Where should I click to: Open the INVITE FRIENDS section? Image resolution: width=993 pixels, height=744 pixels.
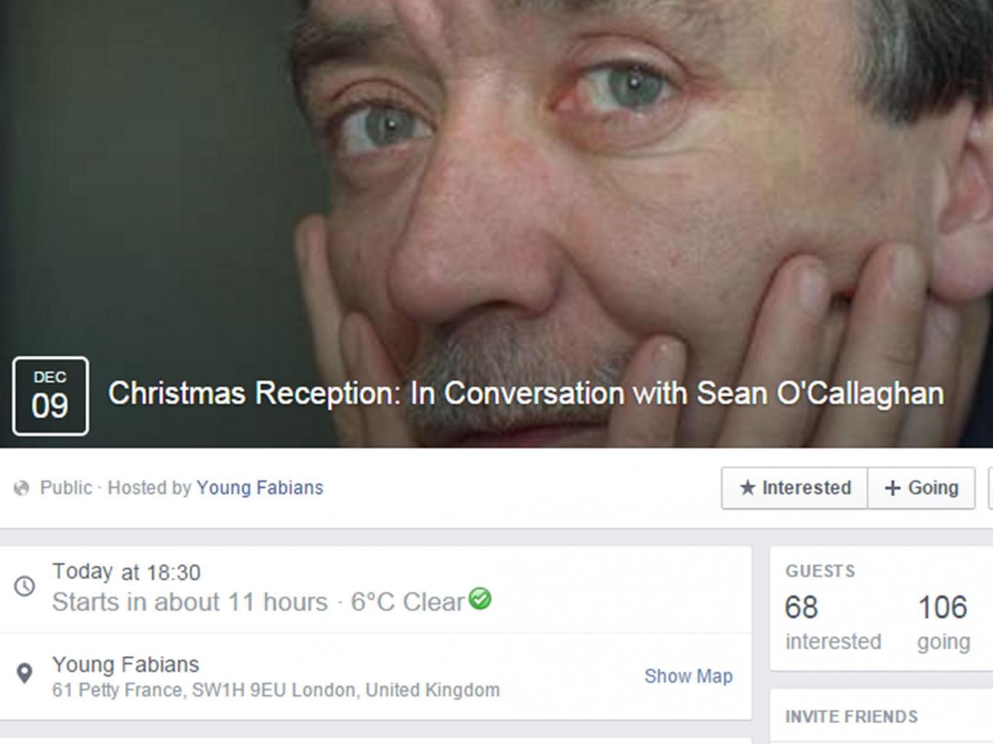click(851, 716)
